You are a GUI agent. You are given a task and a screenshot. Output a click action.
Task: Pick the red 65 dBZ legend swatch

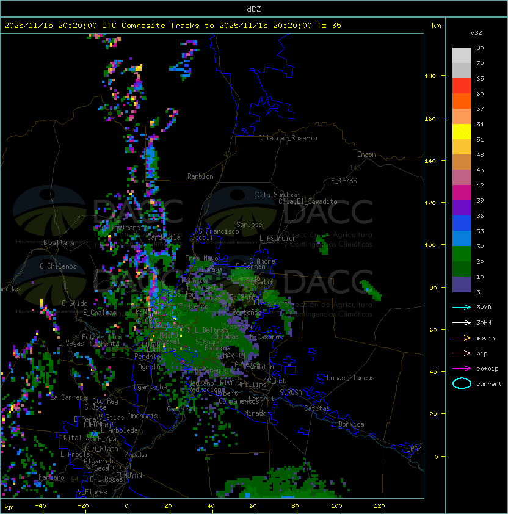click(462, 86)
